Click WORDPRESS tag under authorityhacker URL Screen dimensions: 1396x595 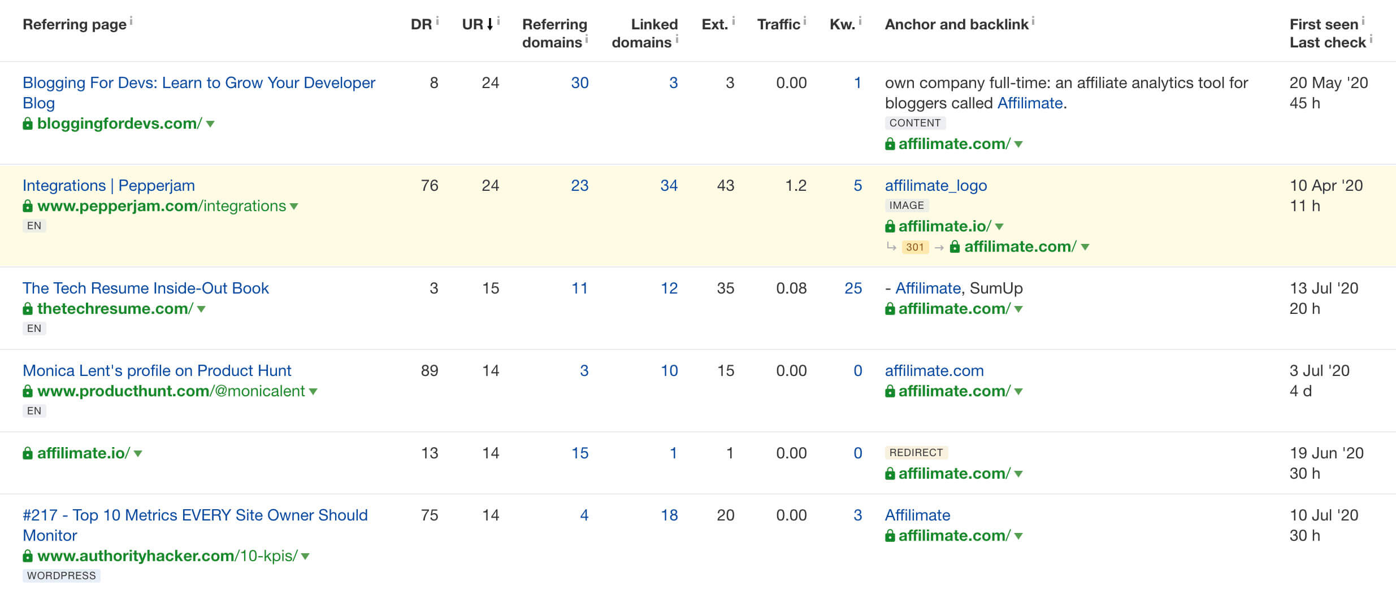[x=62, y=575]
